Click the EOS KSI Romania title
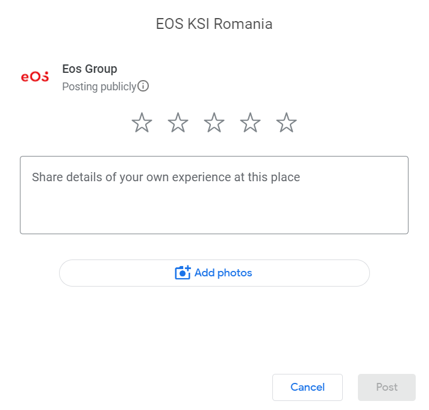The height and width of the screenshot is (410, 429). (214, 24)
